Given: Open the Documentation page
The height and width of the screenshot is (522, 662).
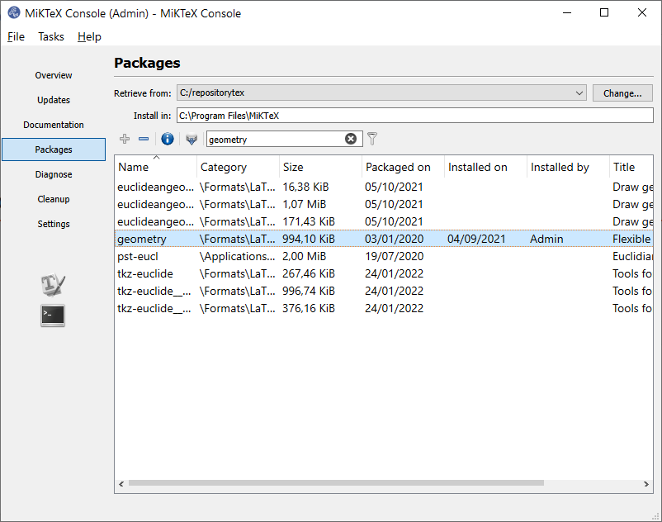Looking at the screenshot, I should (x=54, y=125).
